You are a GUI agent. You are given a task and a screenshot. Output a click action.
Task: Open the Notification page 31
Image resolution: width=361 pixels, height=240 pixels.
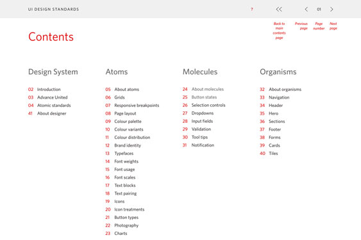point(198,145)
